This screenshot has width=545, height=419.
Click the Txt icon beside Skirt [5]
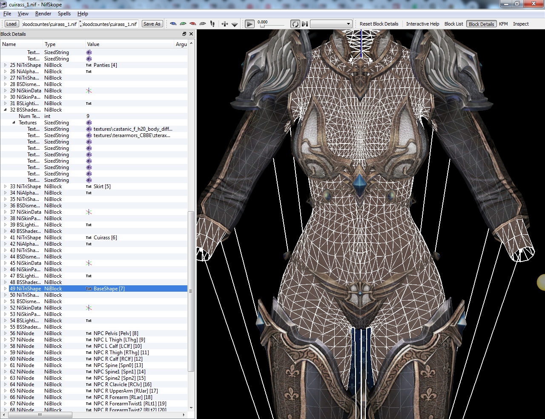(x=89, y=187)
